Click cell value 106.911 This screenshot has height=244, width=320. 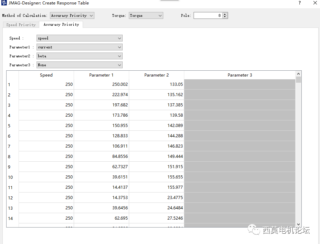pyautogui.click(x=101, y=146)
